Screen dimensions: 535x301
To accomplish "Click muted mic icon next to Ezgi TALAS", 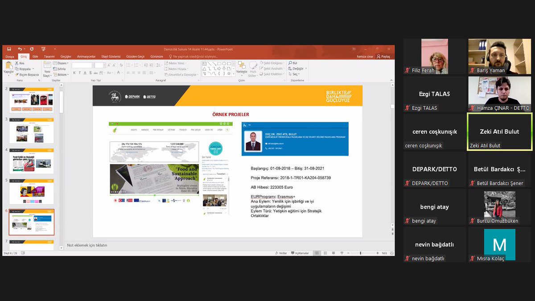I will point(407,108).
